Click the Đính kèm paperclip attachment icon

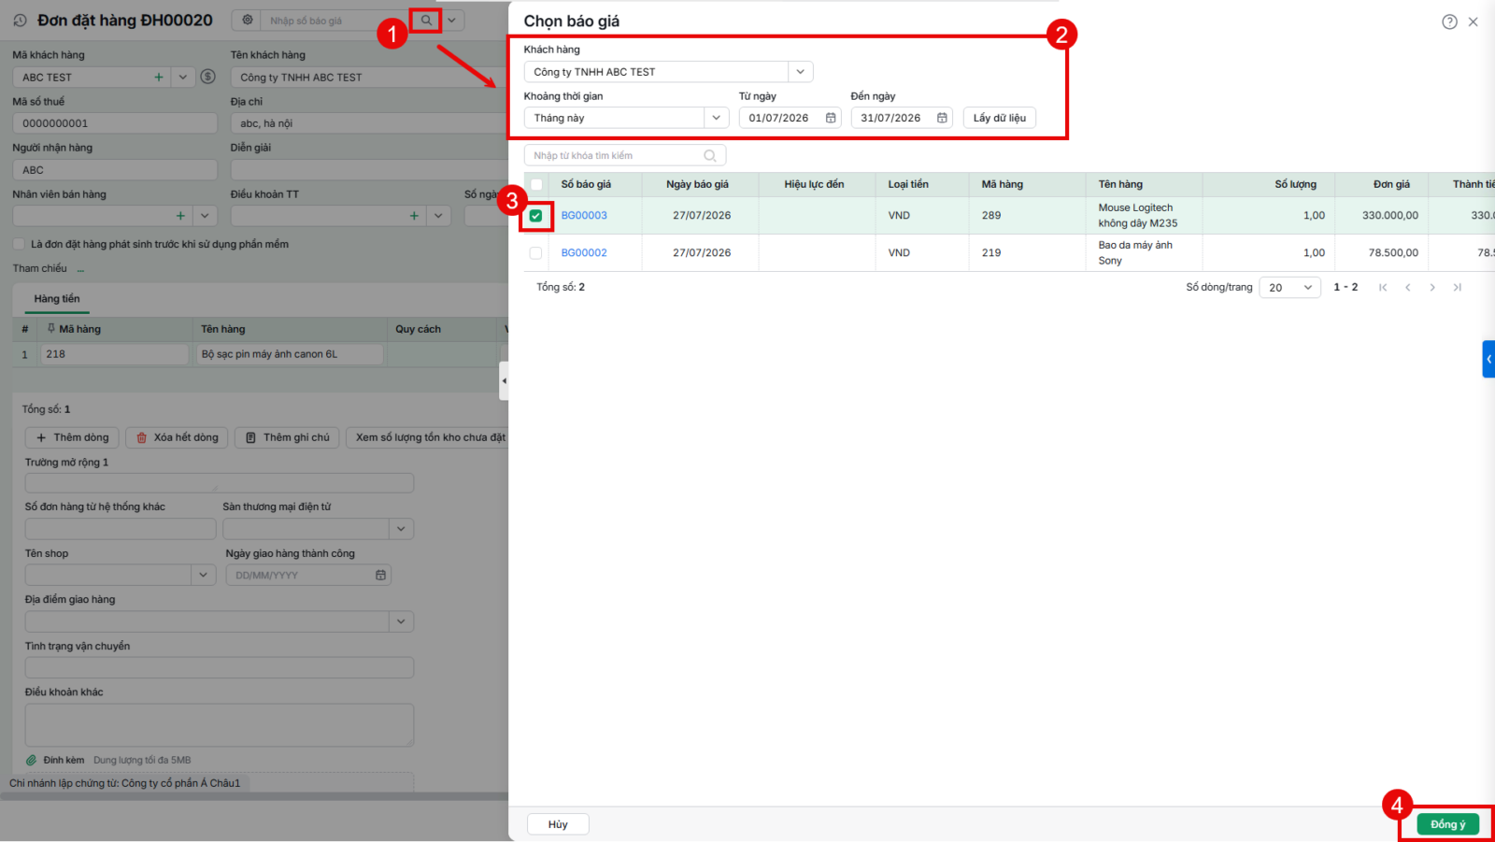click(x=31, y=760)
